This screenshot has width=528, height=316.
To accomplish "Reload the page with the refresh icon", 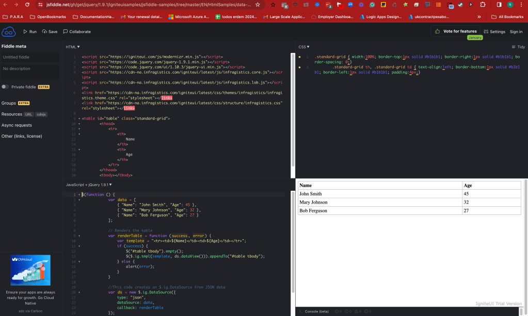I will pyautogui.click(x=27, y=5).
